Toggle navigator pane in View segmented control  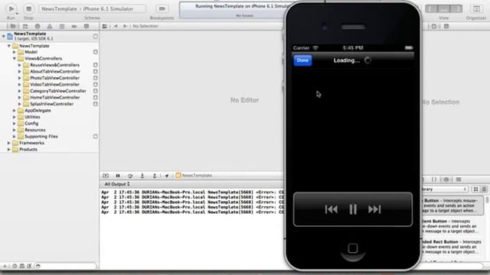[x=432, y=8]
